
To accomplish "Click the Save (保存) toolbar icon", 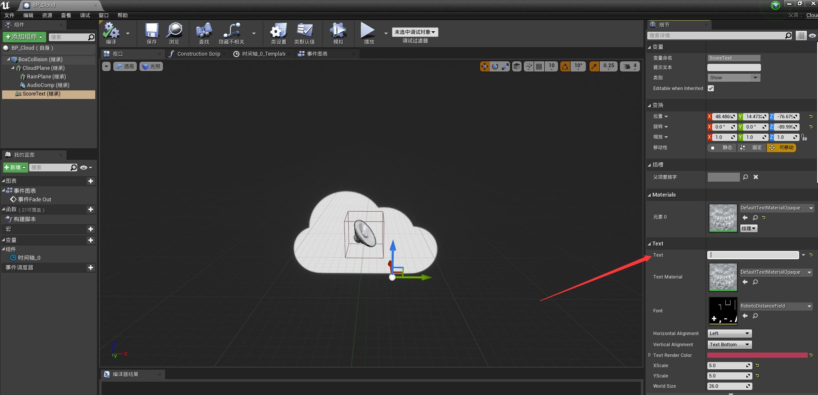I will [x=151, y=31].
